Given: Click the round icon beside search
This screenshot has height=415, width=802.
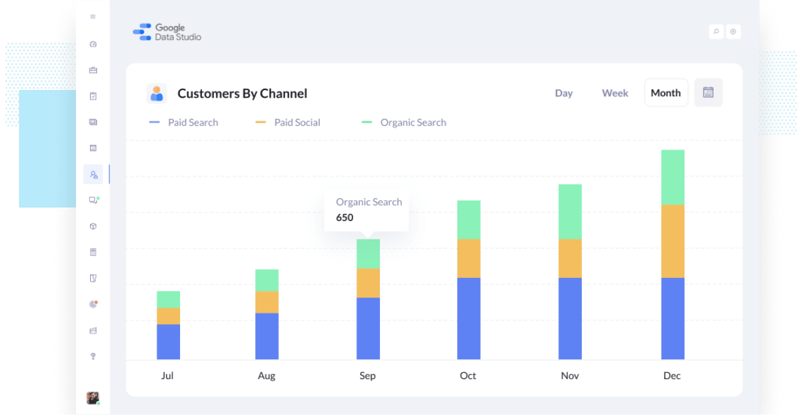Looking at the screenshot, I should 733,31.
